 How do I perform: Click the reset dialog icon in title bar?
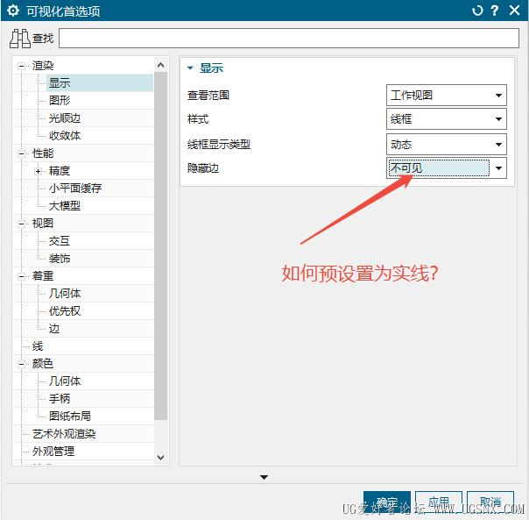pyautogui.click(x=477, y=11)
